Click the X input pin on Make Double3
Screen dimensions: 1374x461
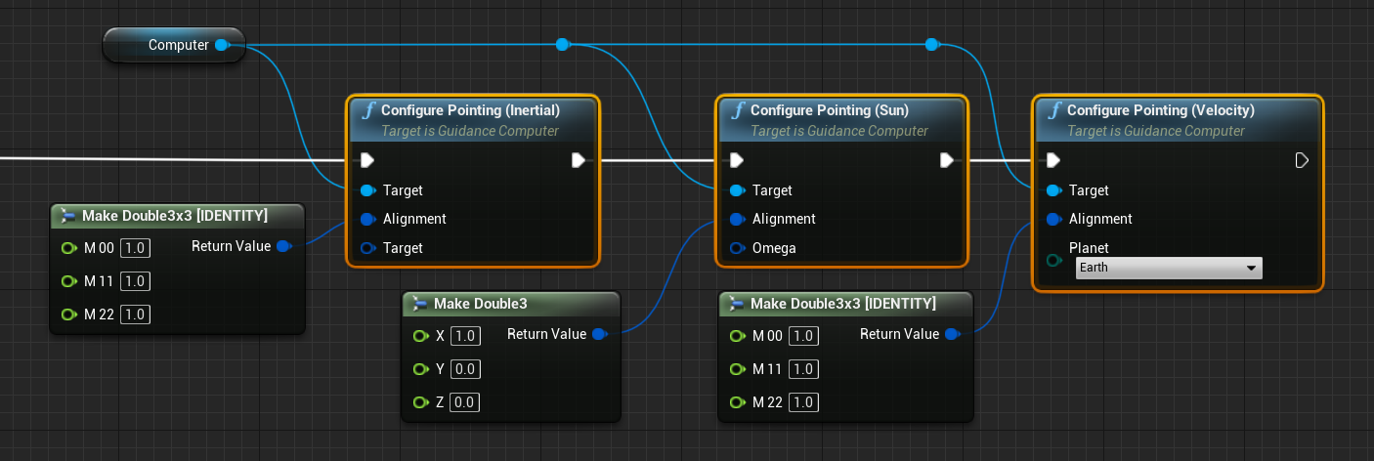[420, 336]
